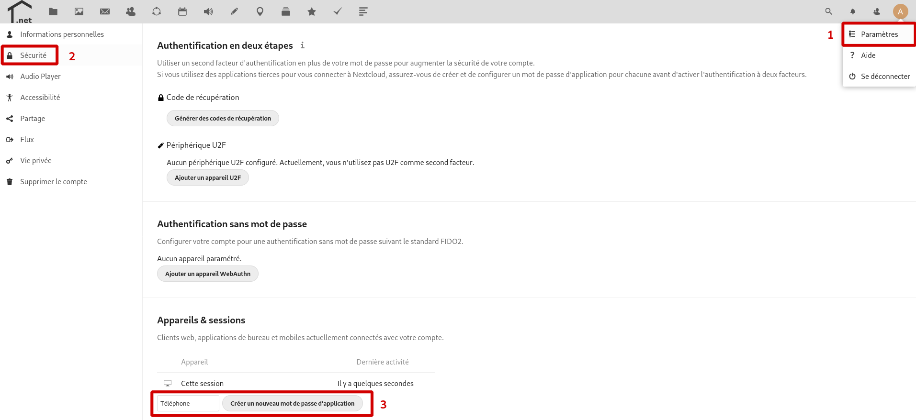Open Aide from the user menu
Viewport: 916px width, 420px height.
868,55
